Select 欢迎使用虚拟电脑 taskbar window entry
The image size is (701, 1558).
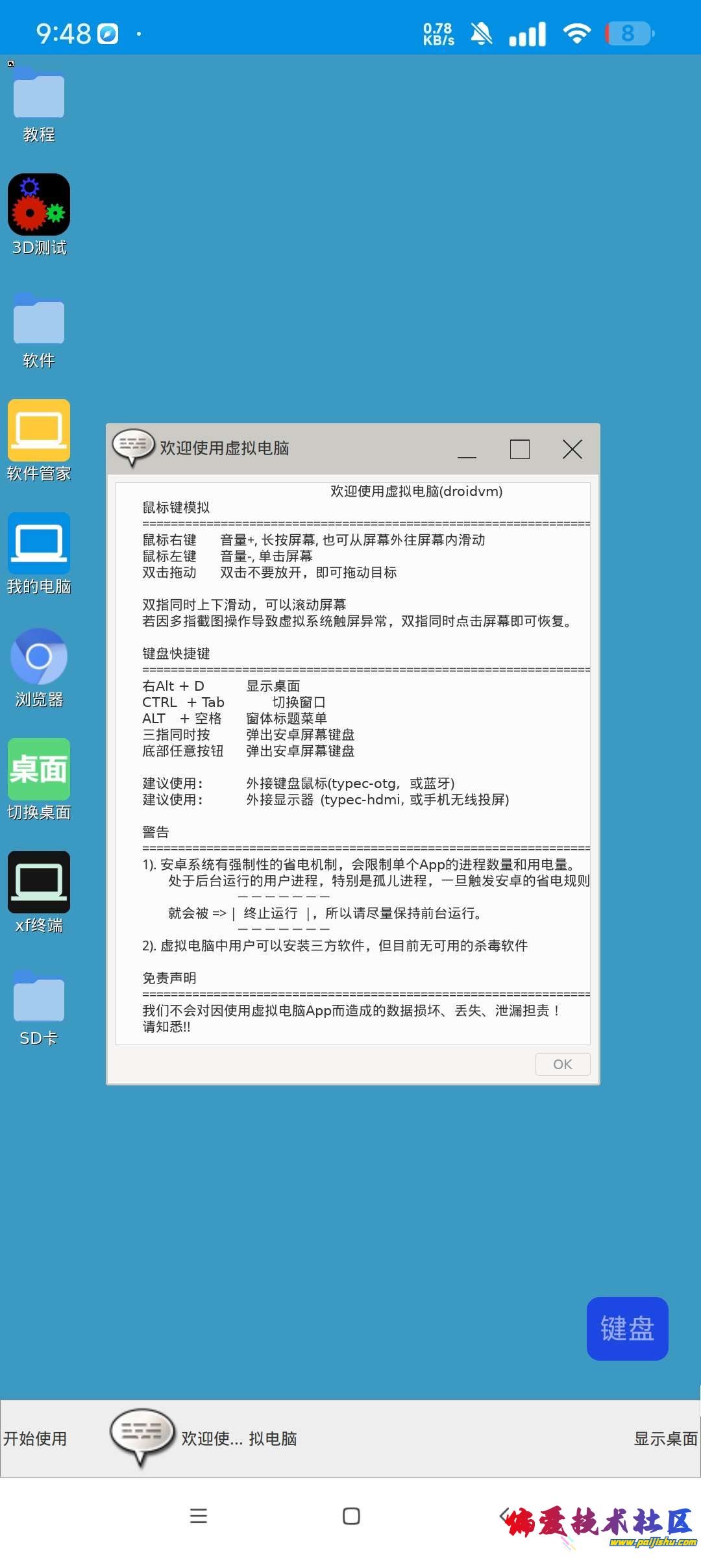tap(204, 1439)
